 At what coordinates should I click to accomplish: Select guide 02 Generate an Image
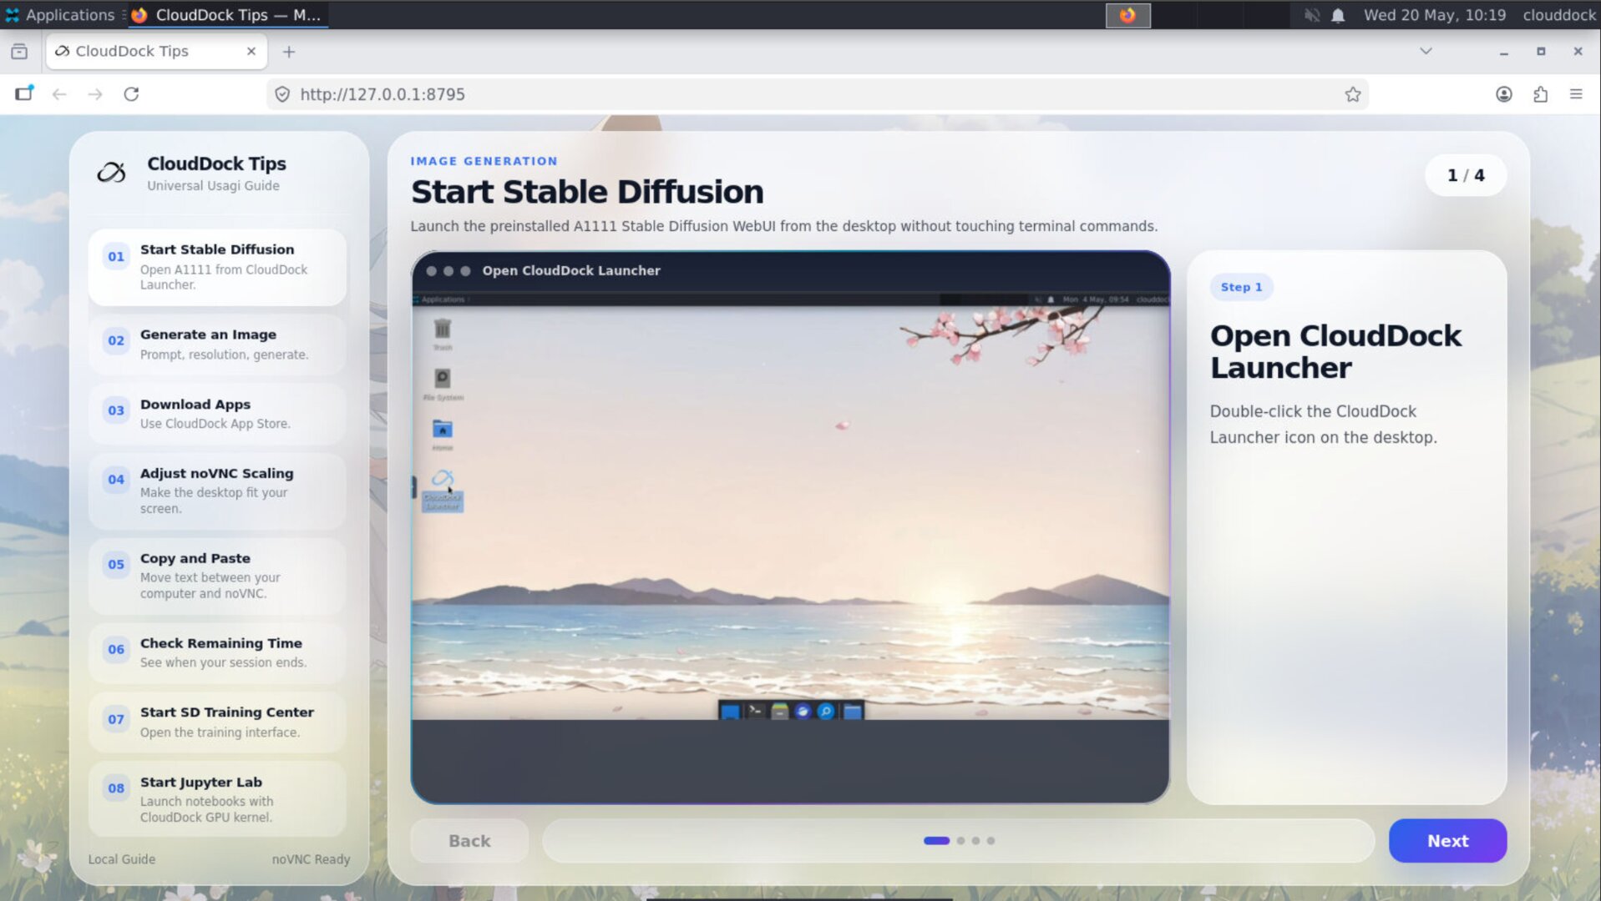click(x=217, y=345)
